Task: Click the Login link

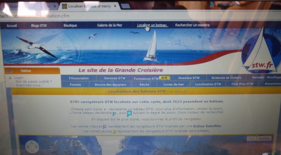Action: click(19, 78)
